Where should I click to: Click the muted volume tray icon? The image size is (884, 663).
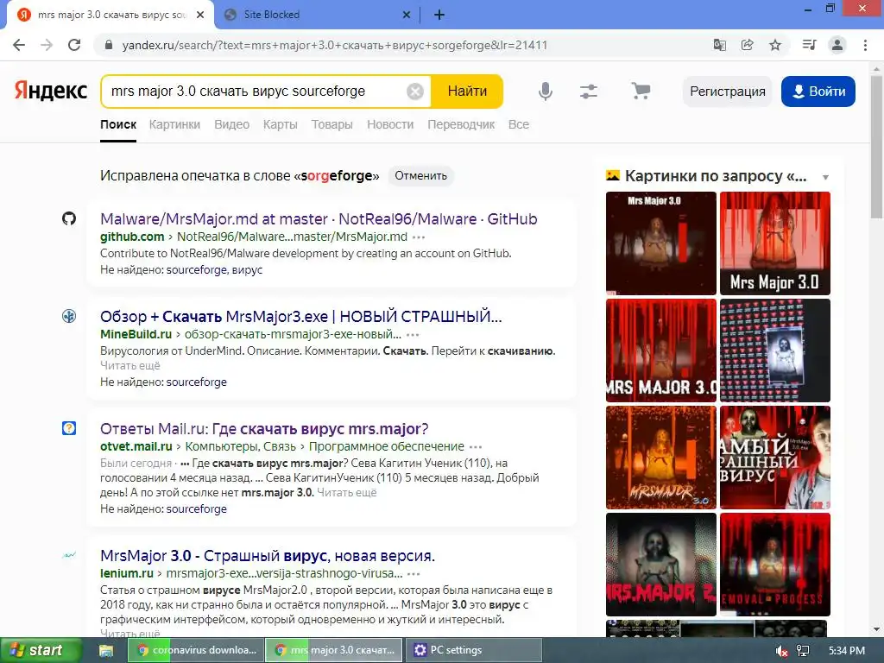tap(781, 651)
